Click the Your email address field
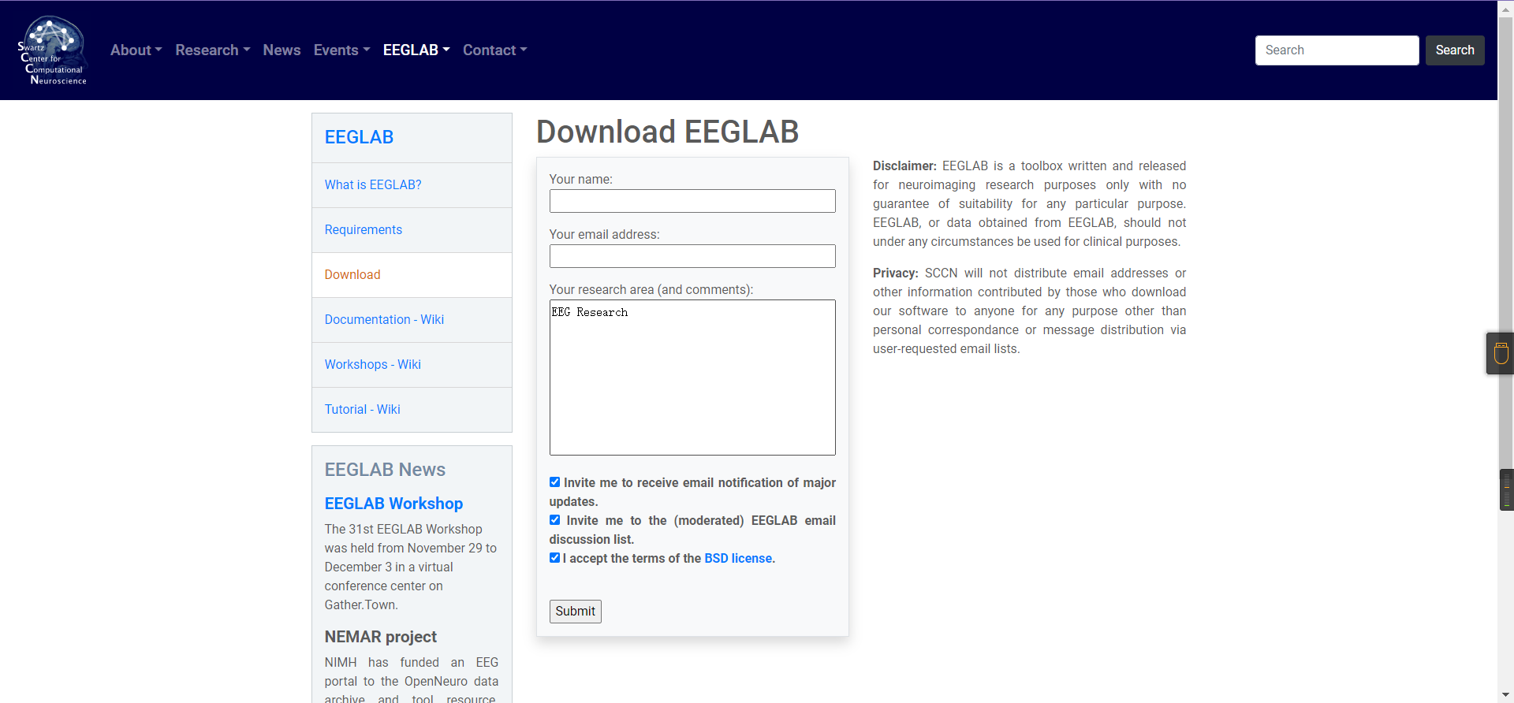Viewport: 1514px width, 703px height. click(692, 256)
